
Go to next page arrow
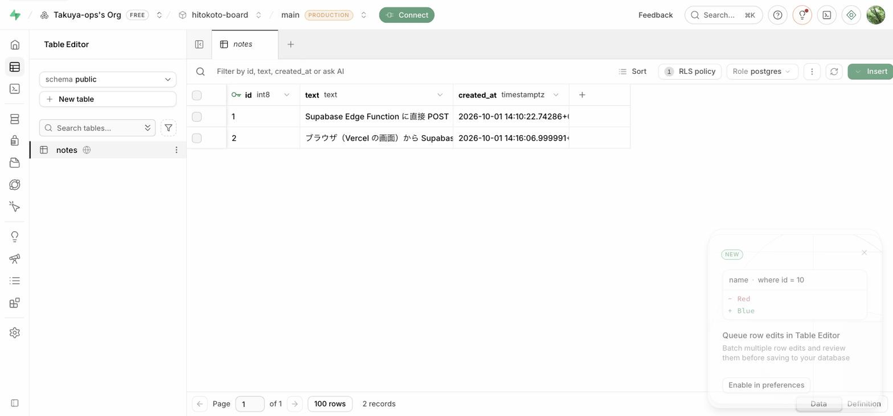pos(295,404)
